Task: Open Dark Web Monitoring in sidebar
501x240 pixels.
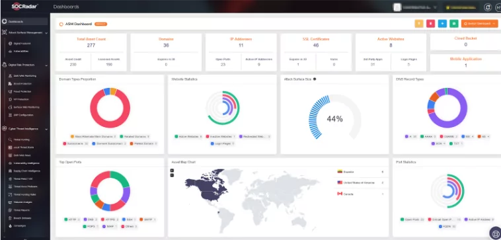Action: click(x=22, y=76)
